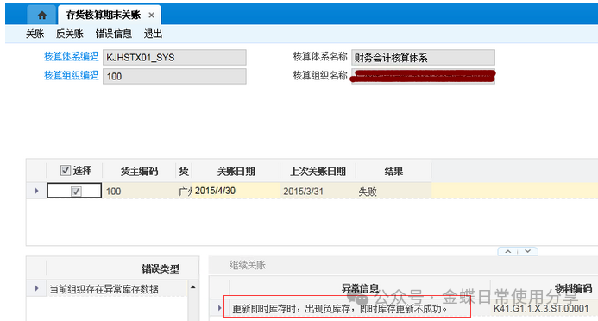
Task: Select the 反关账 menu item
Action: (69, 34)
